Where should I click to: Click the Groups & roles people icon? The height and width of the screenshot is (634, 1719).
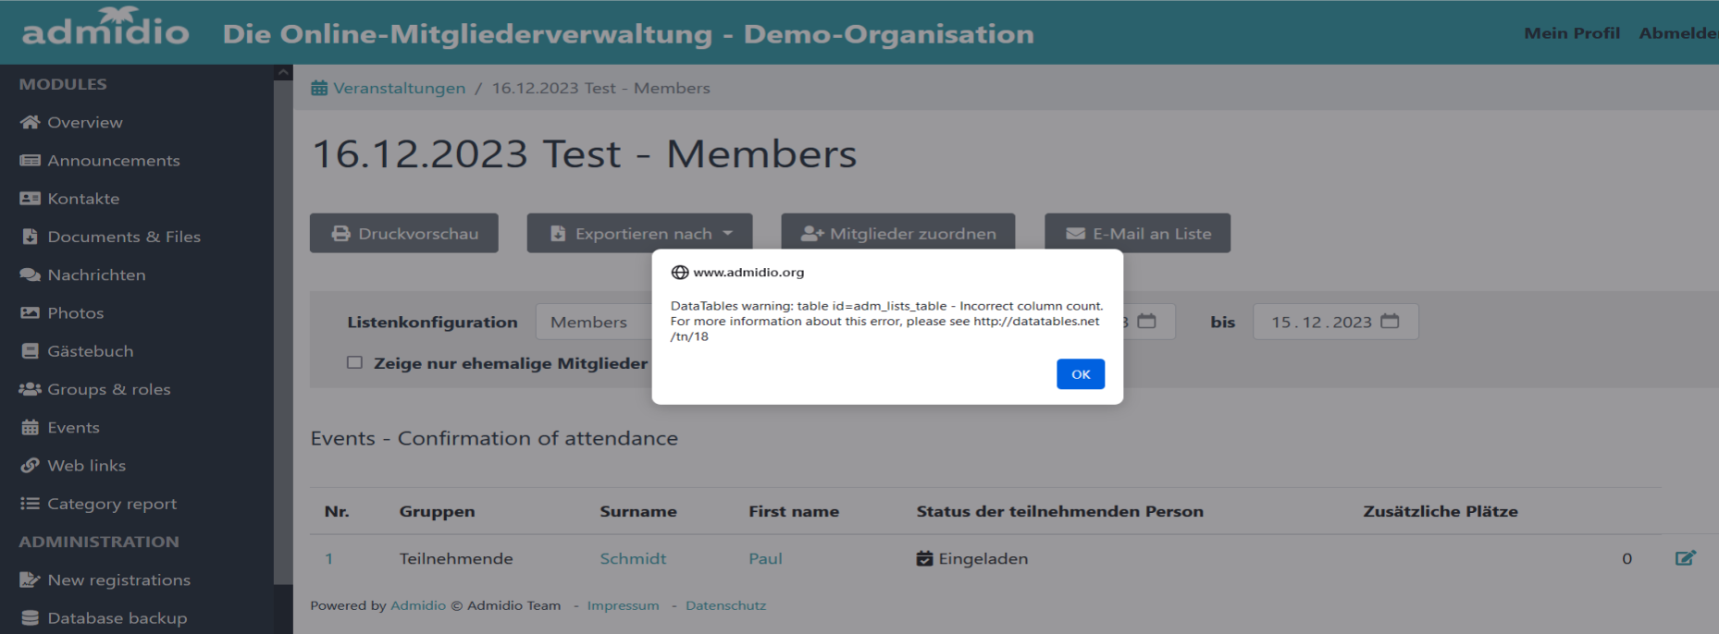[30, 389]
